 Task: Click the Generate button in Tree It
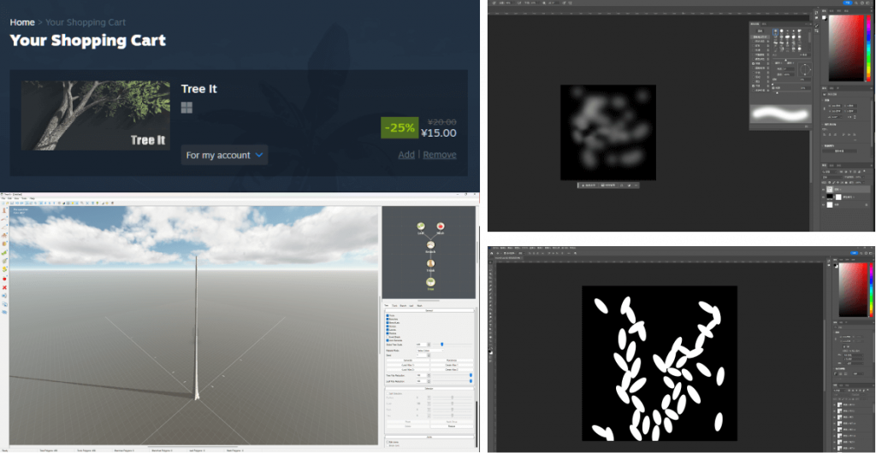(408, 361)
